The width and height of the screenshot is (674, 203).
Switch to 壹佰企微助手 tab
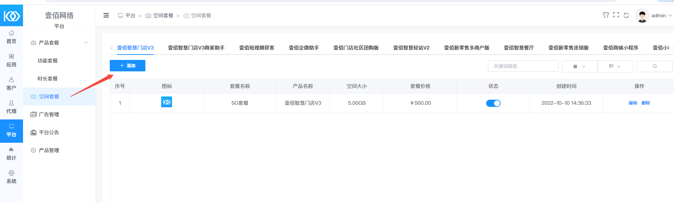304,48
